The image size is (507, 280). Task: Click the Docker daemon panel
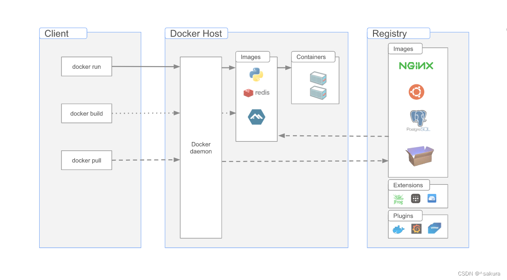201,148
